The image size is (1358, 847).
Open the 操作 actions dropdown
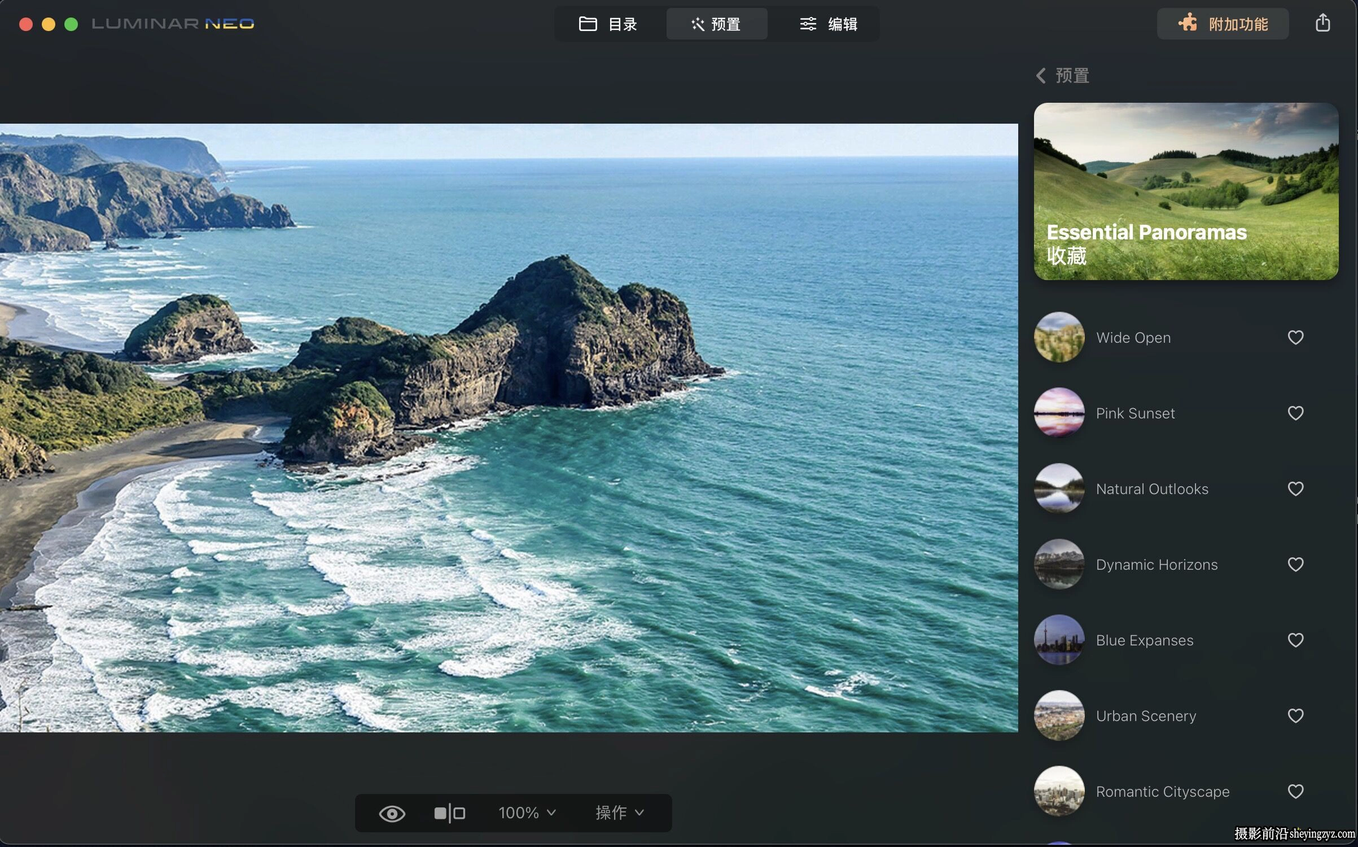tap(619, 813)
